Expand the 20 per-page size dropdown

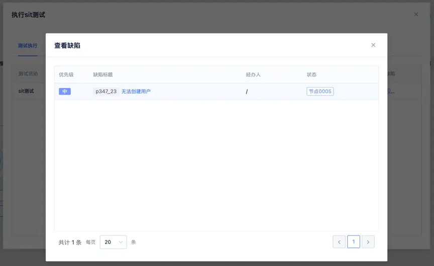114,242
